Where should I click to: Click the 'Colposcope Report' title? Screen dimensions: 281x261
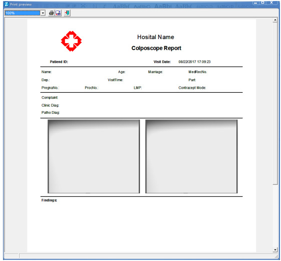[156, 48]
